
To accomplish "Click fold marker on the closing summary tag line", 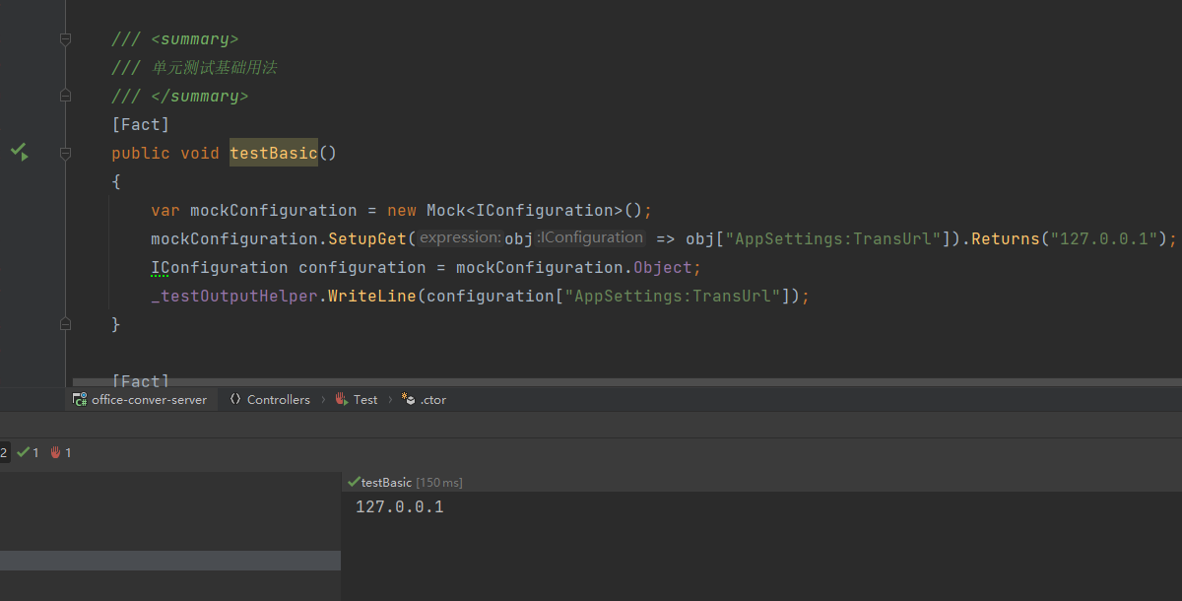I will click(65, 96).
